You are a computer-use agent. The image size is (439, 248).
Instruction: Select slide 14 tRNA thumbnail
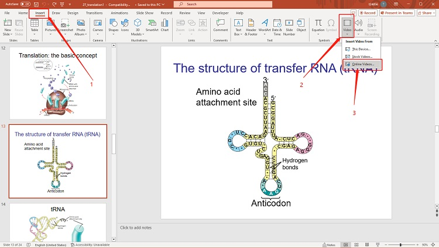coord(58,222)
